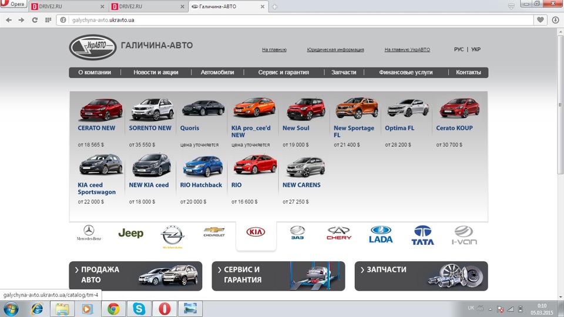
Task: Open the Windows Start button
Action: (11, 309)
